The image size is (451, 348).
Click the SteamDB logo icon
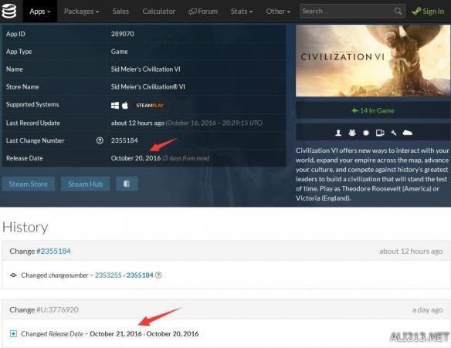click(x=9, y=11)
